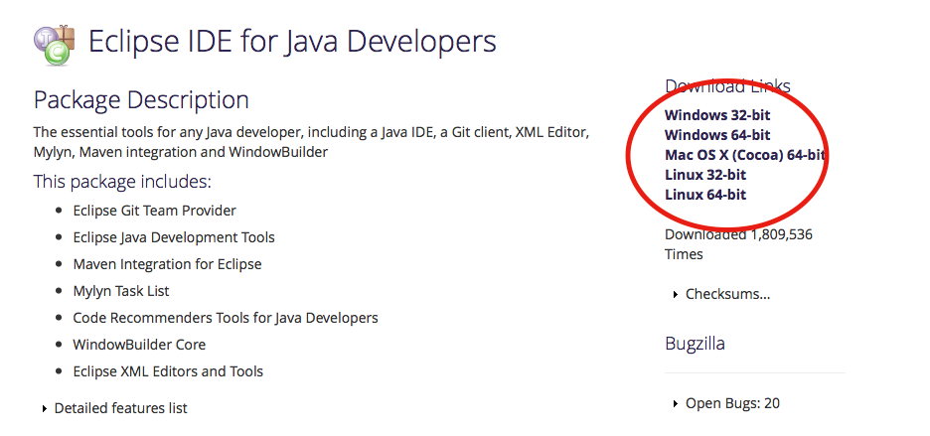The width and height of the screenshot is (930, 436).
Task: Click the Eclipse Git Team Provider item
Action: 154,211
